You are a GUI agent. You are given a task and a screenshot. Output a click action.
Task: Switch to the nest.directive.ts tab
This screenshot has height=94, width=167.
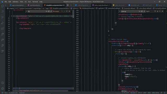[34, 5]
